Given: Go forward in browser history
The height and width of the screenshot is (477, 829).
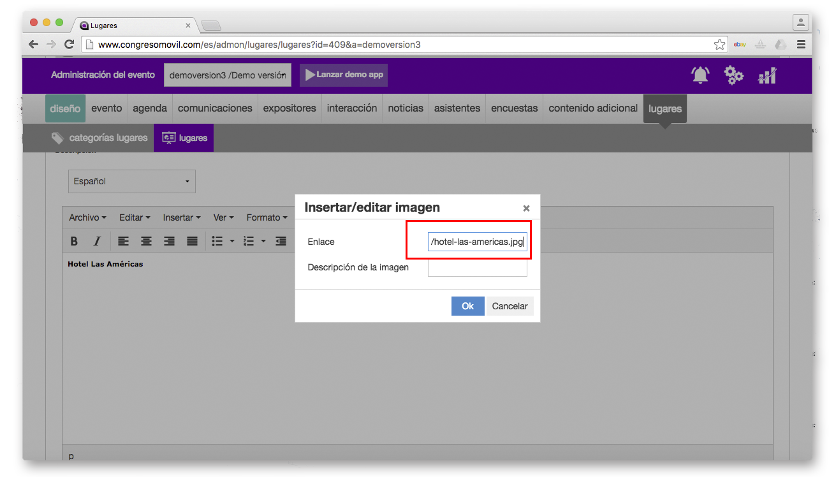Looking at the screenshot, I should 52,45.
